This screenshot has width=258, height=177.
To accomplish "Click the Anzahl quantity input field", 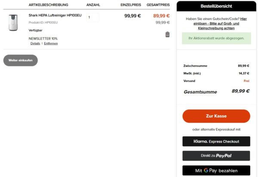I will (92, 18).
